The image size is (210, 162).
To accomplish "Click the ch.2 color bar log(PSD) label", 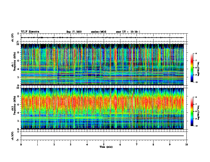I will click(x=199, y=112).
